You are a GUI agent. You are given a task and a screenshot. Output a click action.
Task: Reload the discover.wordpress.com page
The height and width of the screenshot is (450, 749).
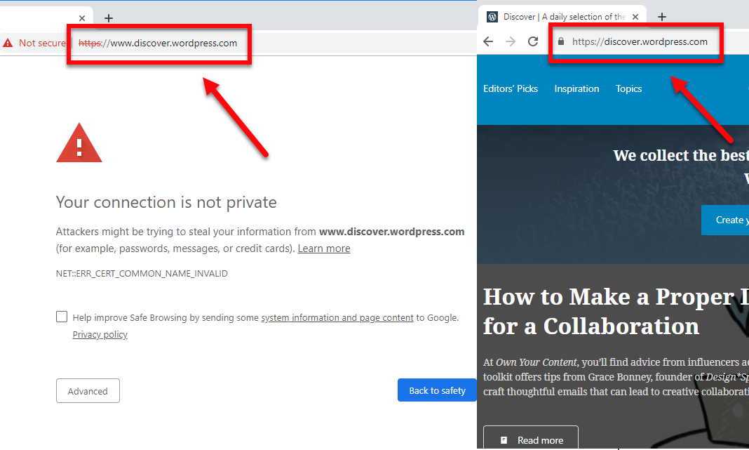[x=533, y=41]
